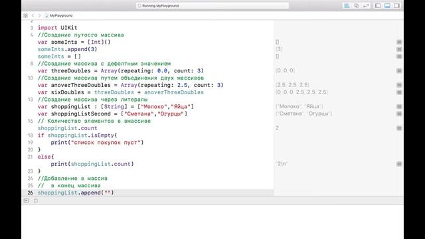Go forward in editor history
The height and width of the screenshot is (239, 425).
[40, 15]
